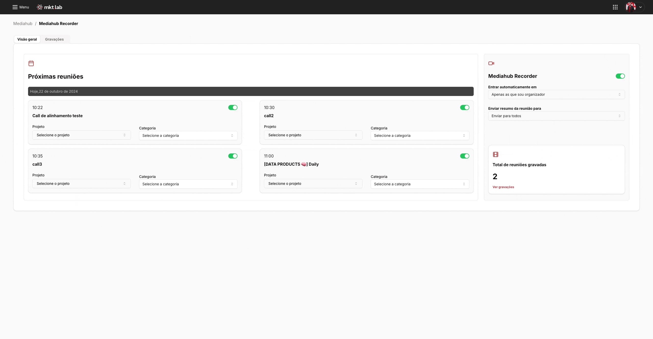
Task: Click the film reel icon above Total de reuniões gravadas
Action: pos(496,154)
